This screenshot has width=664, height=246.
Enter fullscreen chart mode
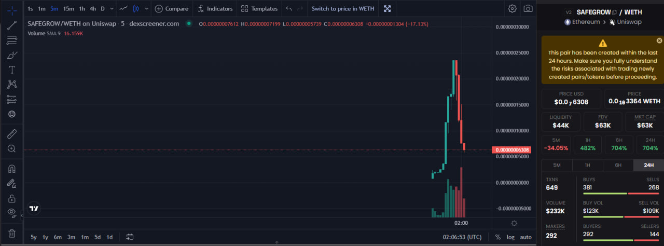click(x=387, y=8)
